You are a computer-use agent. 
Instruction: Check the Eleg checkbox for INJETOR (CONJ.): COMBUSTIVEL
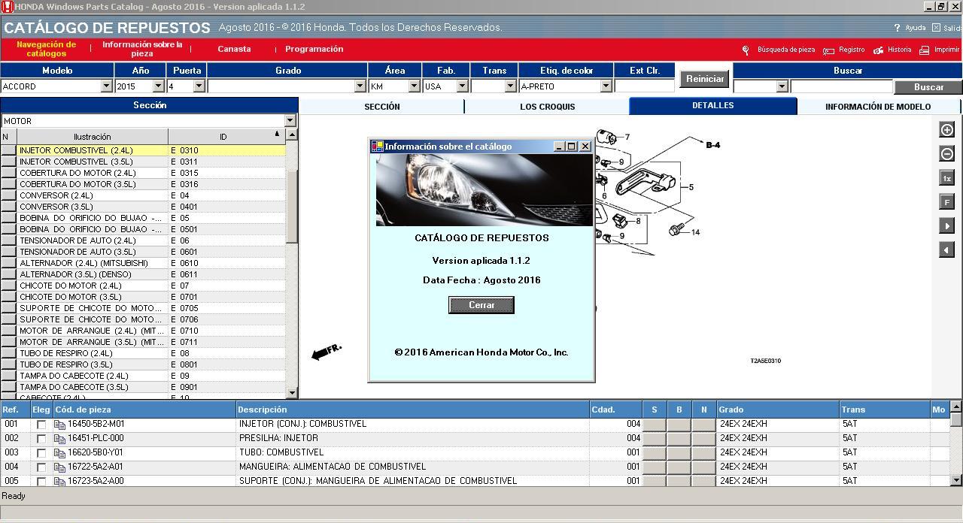coord(42,423)
